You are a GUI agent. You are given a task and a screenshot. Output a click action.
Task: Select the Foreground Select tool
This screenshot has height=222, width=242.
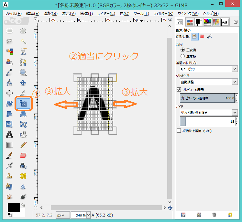[x=9, y=62]
